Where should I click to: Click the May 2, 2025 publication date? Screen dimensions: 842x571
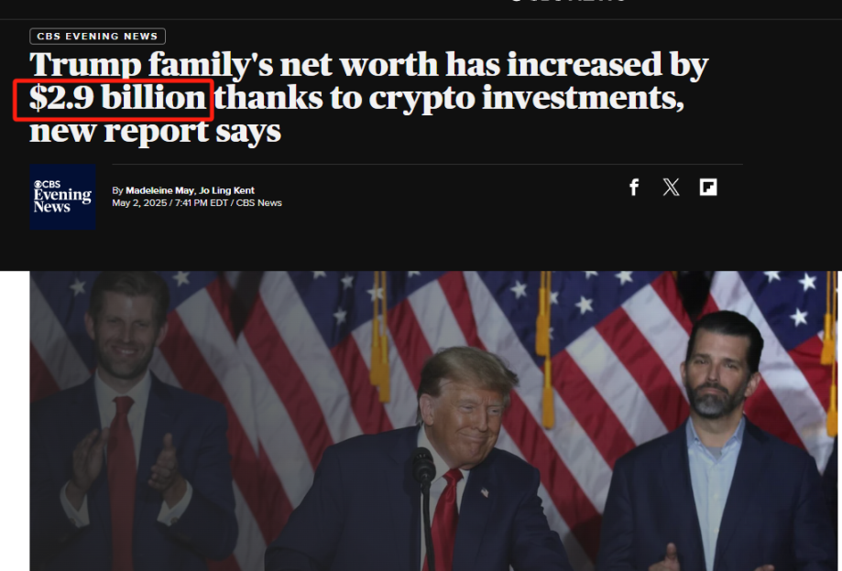tap(139, 202)
